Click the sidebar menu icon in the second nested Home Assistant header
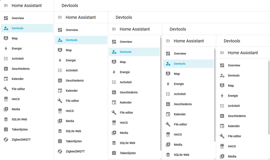This screenshot has height=160, width=270. 60,18
